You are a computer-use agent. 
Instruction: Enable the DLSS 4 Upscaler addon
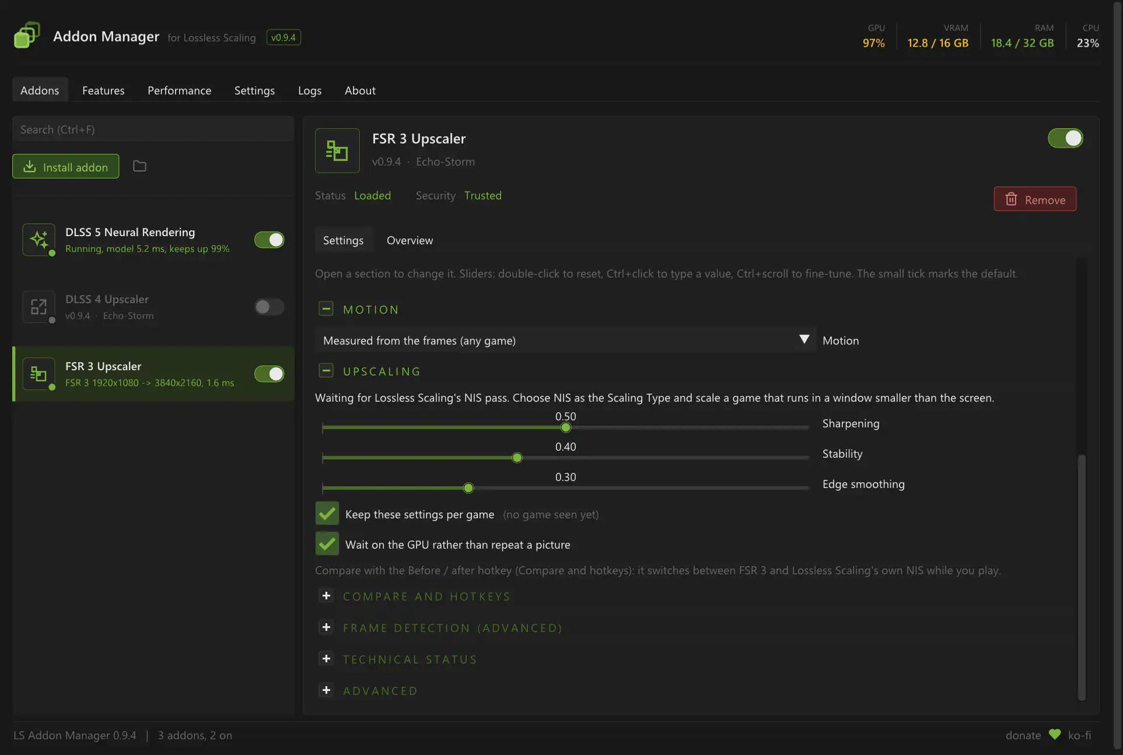[x=269, y=307]
